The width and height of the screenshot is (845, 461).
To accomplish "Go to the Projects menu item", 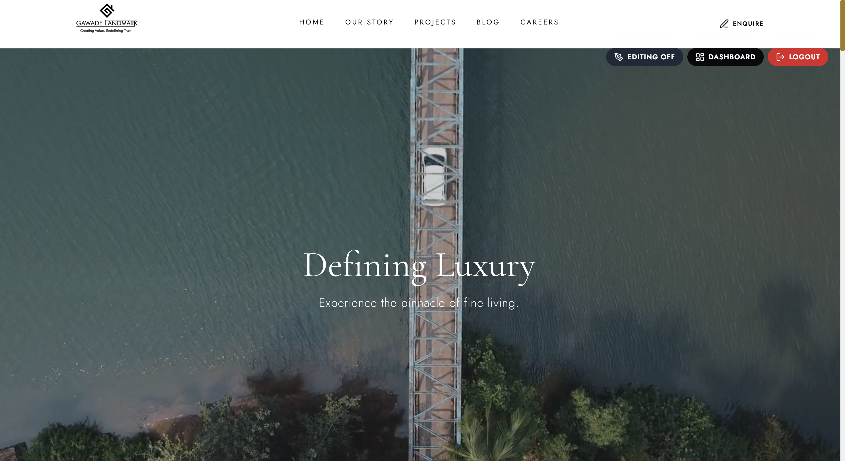I will pyautogui.click(x=435, y=22).
